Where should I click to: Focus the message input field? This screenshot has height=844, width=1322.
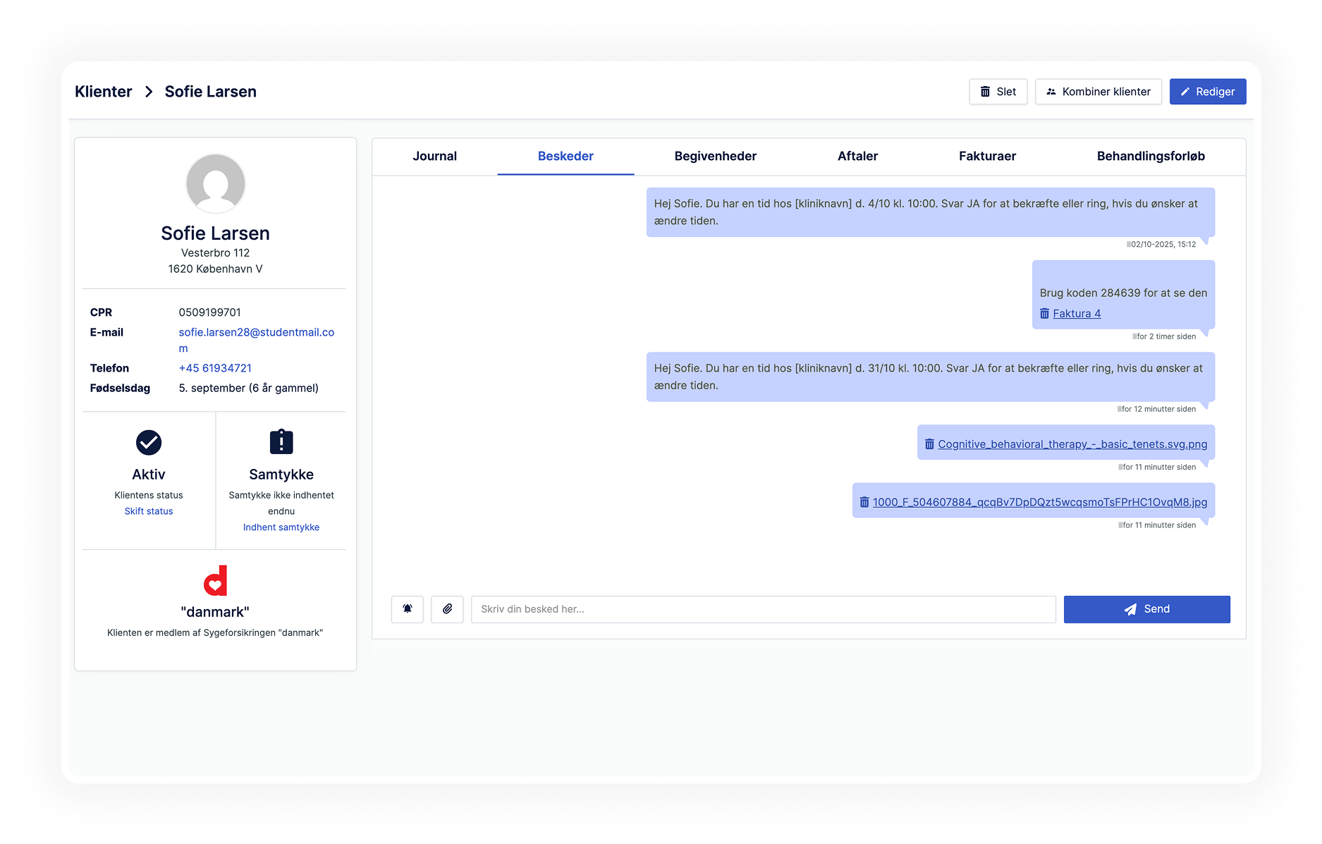(763, 609)
